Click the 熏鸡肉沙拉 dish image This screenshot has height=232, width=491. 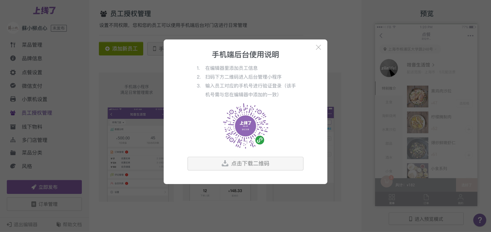(x=418, y=97)
